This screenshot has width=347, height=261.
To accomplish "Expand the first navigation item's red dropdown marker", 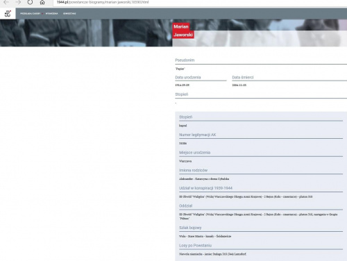I will pos(42,14).
